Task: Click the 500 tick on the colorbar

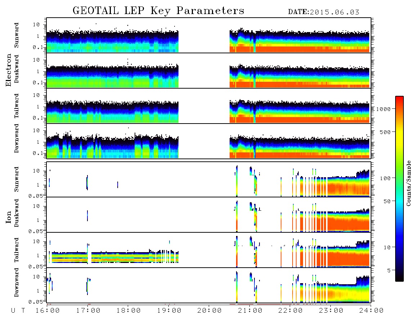Action: (385, 132)
